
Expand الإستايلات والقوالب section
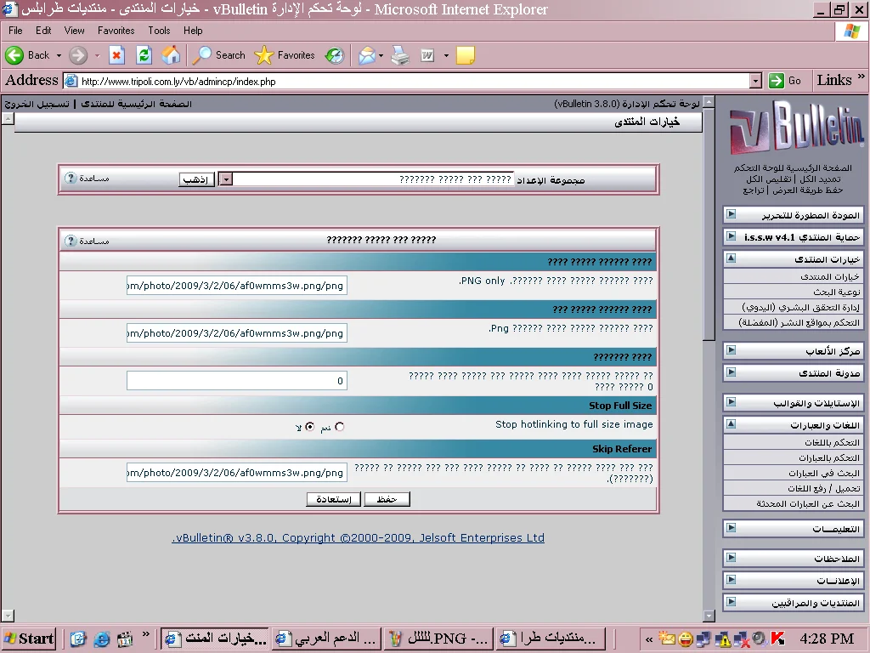[x=732, y=402]
